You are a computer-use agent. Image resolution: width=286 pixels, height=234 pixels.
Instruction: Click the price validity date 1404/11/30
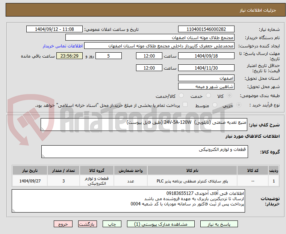pyautogui.click(x=206, y=68)
